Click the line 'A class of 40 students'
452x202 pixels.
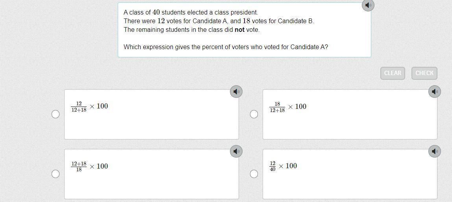[191, 13]
